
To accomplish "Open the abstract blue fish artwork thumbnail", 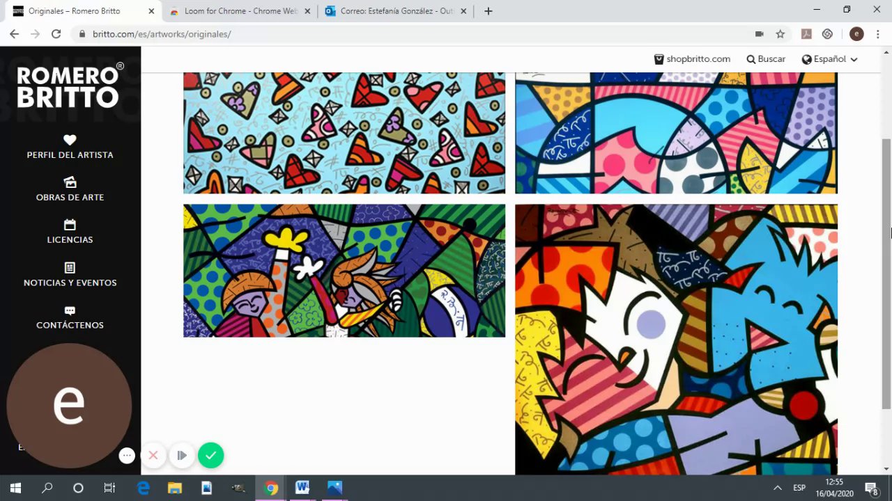I will tap(676, 133).
